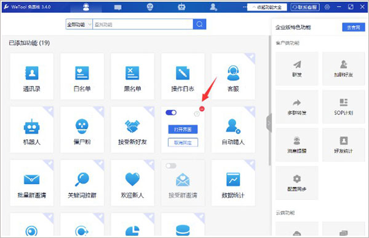The image size is (369, 238).
Task: Toggle the pin corner on 欢迎新人 card
Action: (x=150, y=164)
